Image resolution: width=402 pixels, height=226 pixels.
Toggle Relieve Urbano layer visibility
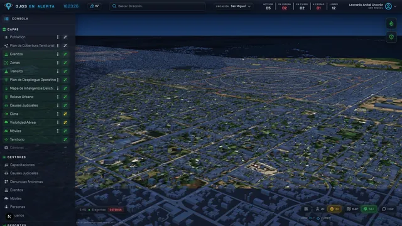click(65, 97)
